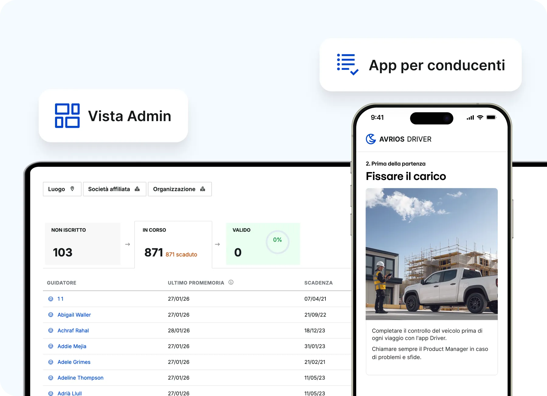The image size is (547, 396).
Task: Click the 28/01/26 reminder date
Action: click(x=179, y=330)
